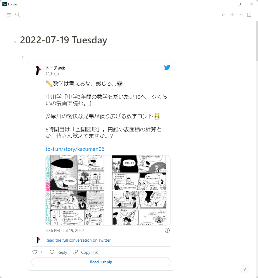Click the empty block bullet point
The width and height of the screenshot is (258, 278).
pos(23,57)
